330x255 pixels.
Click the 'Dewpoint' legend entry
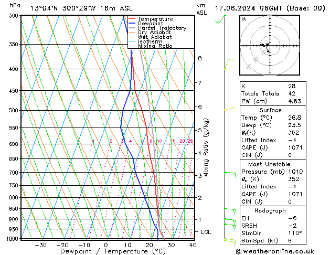pos(150,24)
